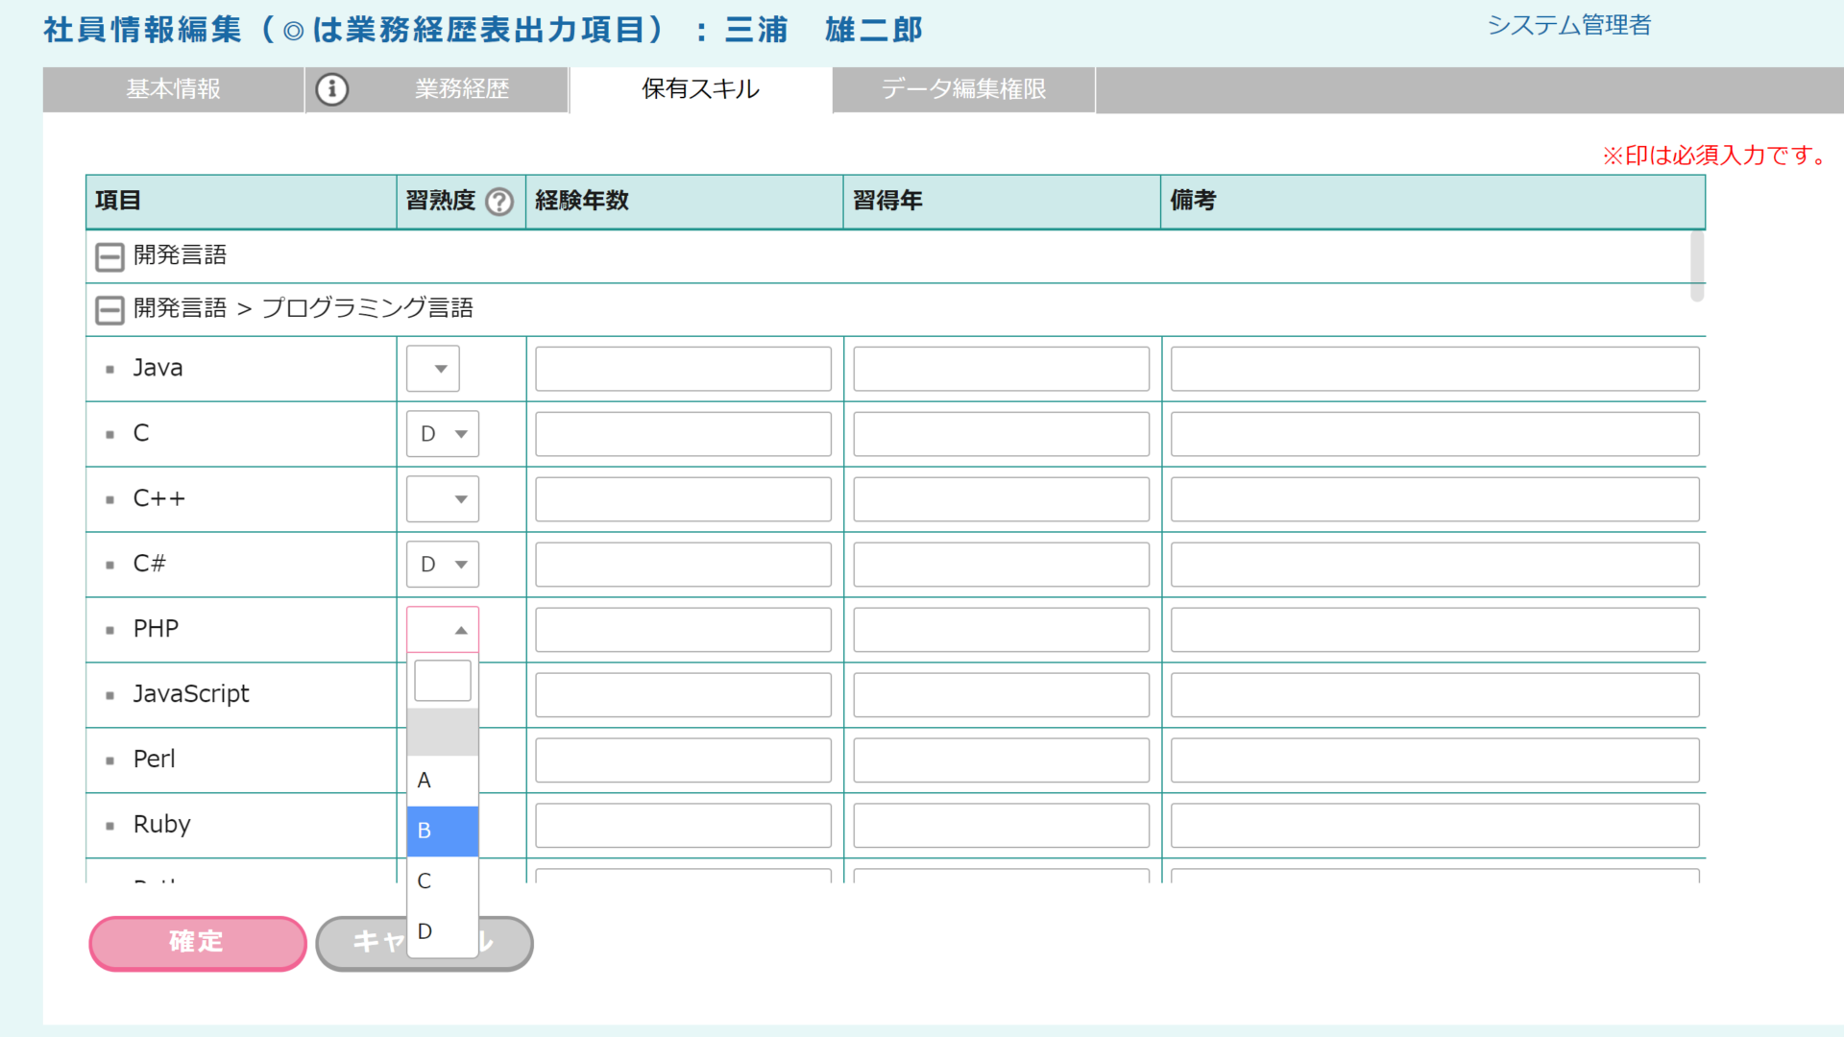The width and height of the screenshot is (1844, 1037).
Task: Switch to the データ編集権限 tab
Action: tap(963, 89)
